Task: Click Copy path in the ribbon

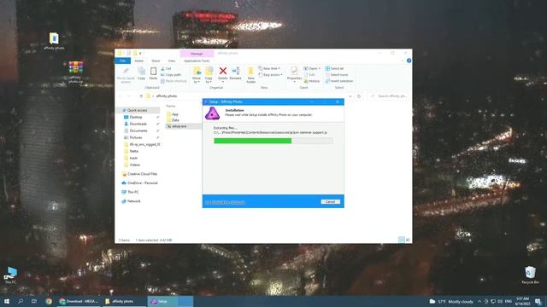Action: pyautogui.click(x=171, y=75)
